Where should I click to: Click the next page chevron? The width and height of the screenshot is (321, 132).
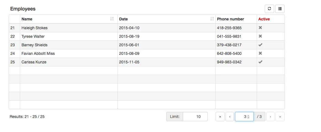270,117
